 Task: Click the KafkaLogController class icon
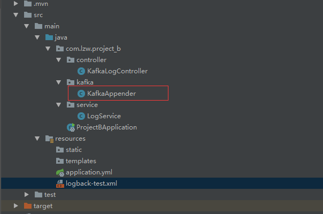click(x=81, y=71)
